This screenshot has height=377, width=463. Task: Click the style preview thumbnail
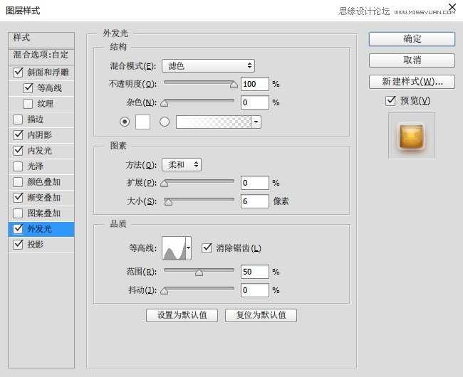[412, 135]
